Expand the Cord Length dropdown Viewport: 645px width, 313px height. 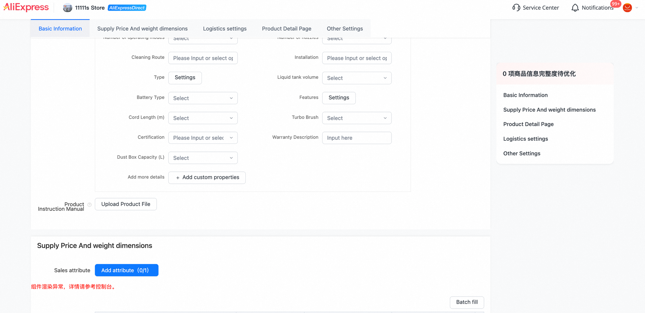(x=203, y=118)
